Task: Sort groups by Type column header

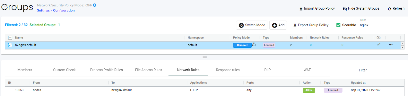Action: pos(266,37)
